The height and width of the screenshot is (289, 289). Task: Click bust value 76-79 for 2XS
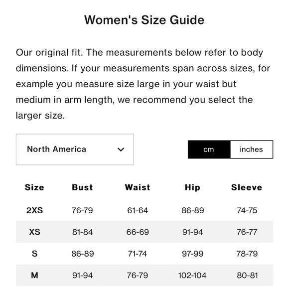(x=82, y=210)
